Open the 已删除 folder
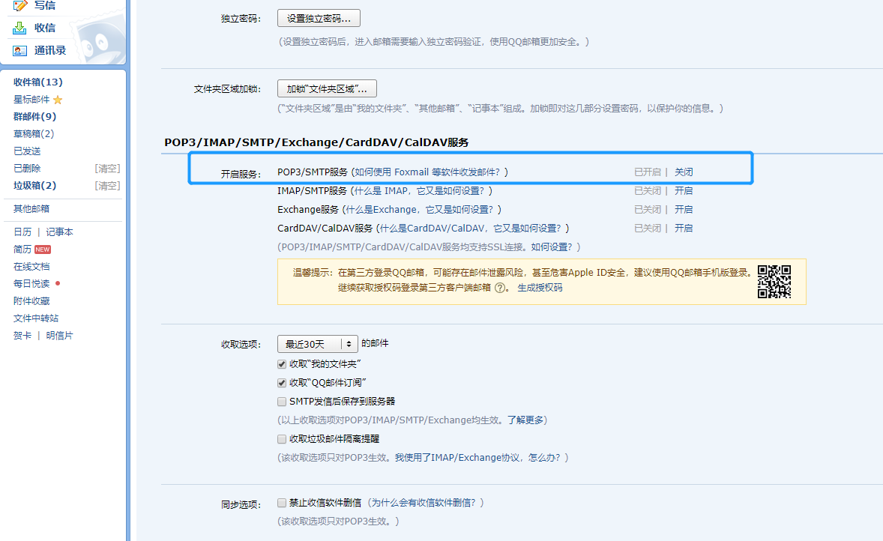 tap(27, 169)
